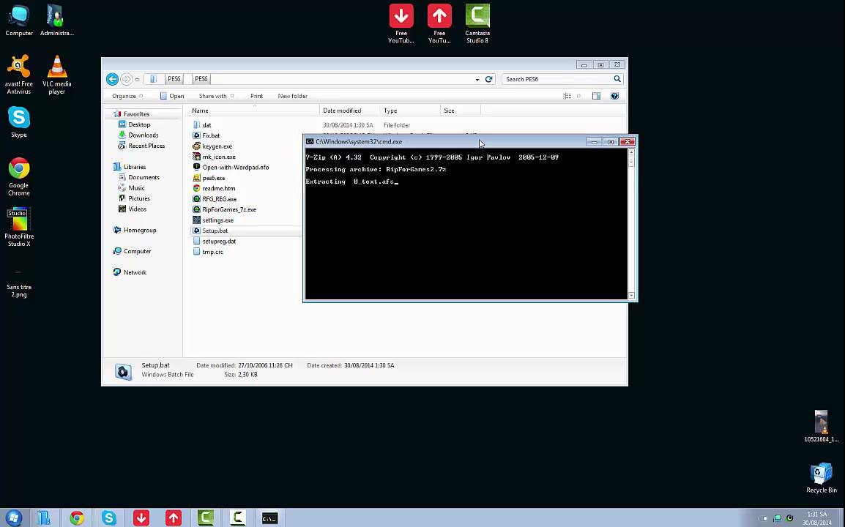Click the Search PES6 input field
Screen dimensions: 845x527
[x=558, y=79]
